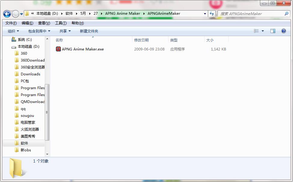Image resolution: width=293 pixels, height=182 pixels.
Task: Select the PC包 folder in tree
Action: 25,81
